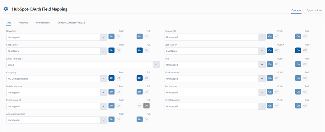The width and height of the screenshot is (325, 132).
Task: Switch Mobile Number Pull to Off
Action: pyautogui.click(x=146, y=92)
